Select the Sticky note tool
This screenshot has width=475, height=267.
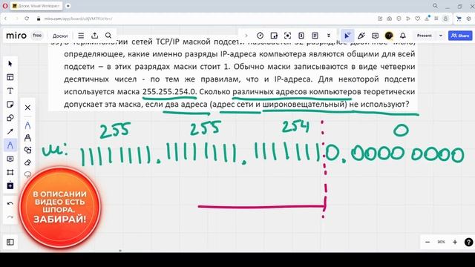pyautogui.click(x=10, y=105)
